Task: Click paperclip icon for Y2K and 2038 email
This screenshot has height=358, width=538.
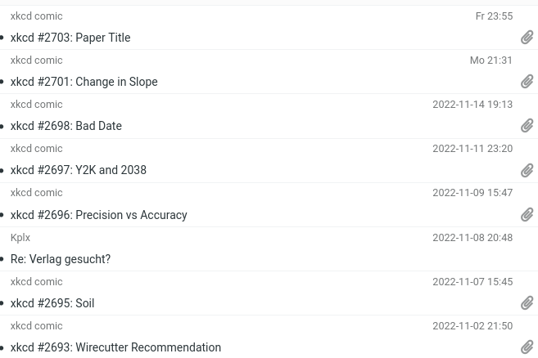Action: pyautogui.click(x=527, y=170)
